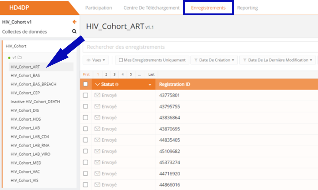Click the envelope status icon for record 44866016

point(97,185)
